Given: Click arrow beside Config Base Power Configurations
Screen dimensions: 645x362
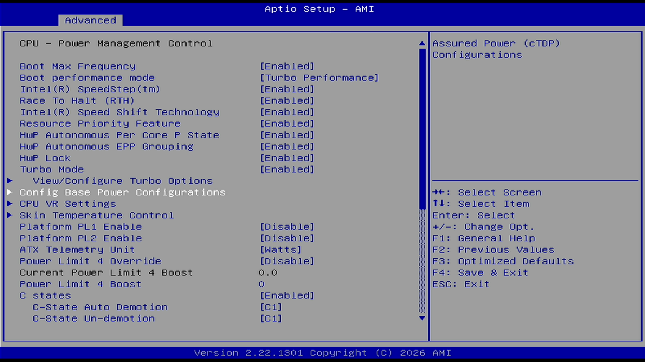Looking at the screenshot, I should click(10, 192).
